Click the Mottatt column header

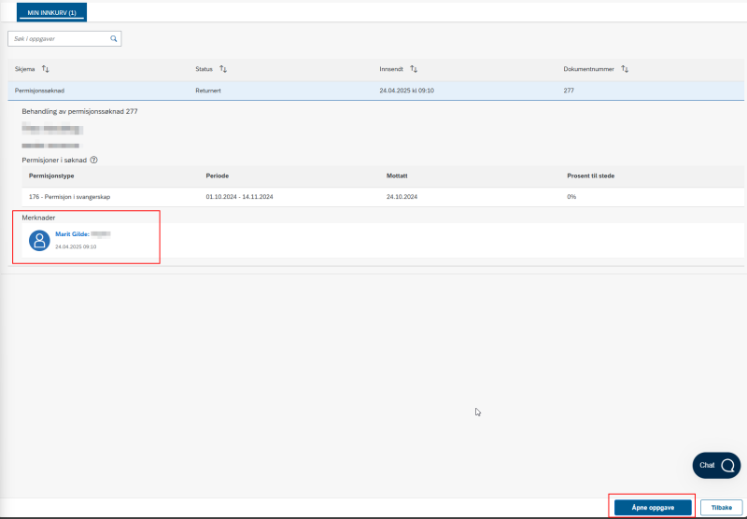click(397, 175)
